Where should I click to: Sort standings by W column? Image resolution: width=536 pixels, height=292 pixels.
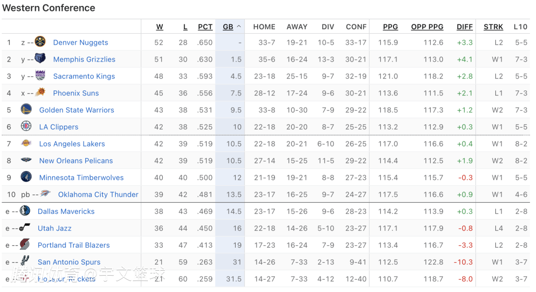[x=160, y=27]
